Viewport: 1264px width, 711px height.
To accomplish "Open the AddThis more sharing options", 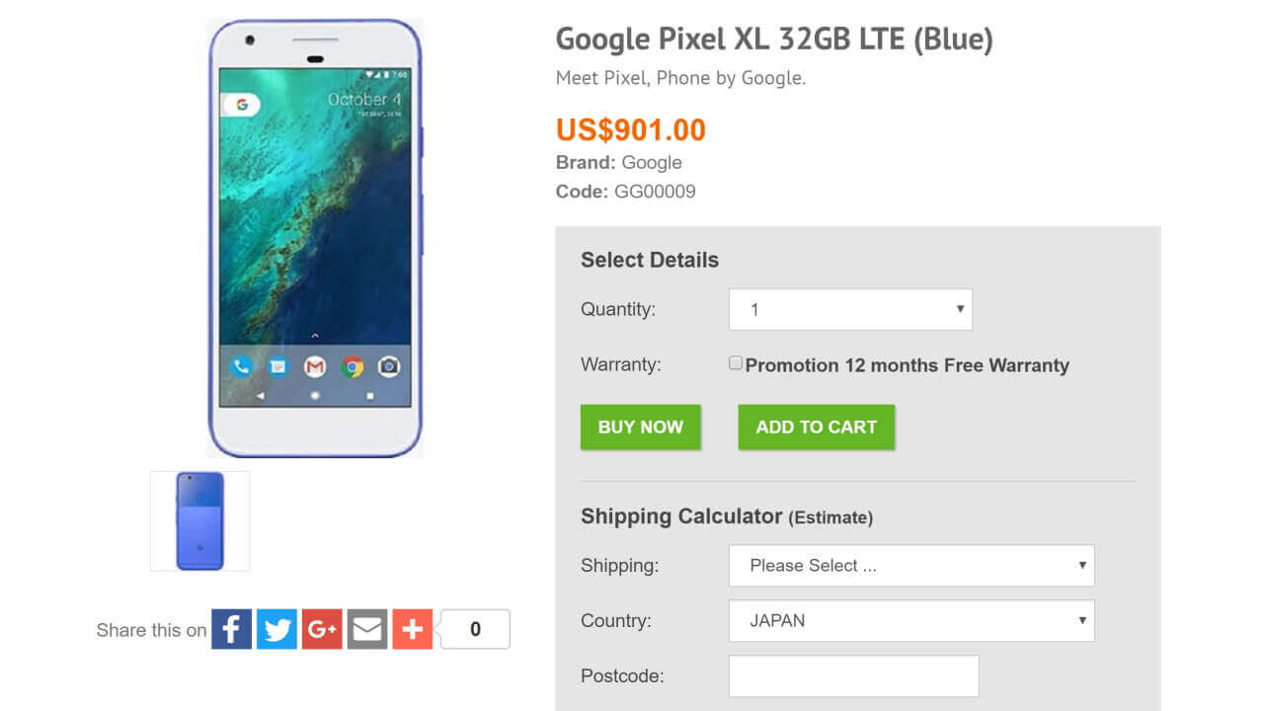I will tap(412, 628).
